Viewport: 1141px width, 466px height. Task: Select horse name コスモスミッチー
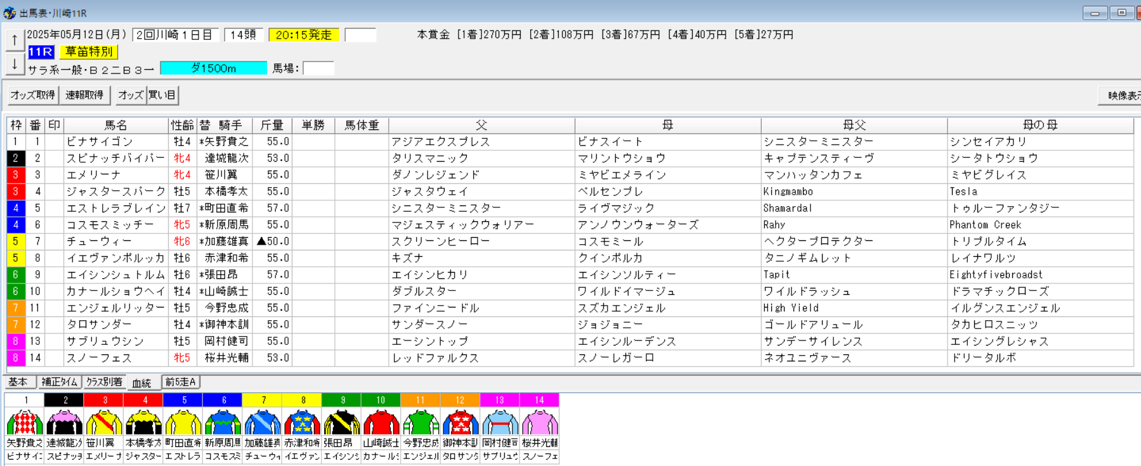point(110,225)
